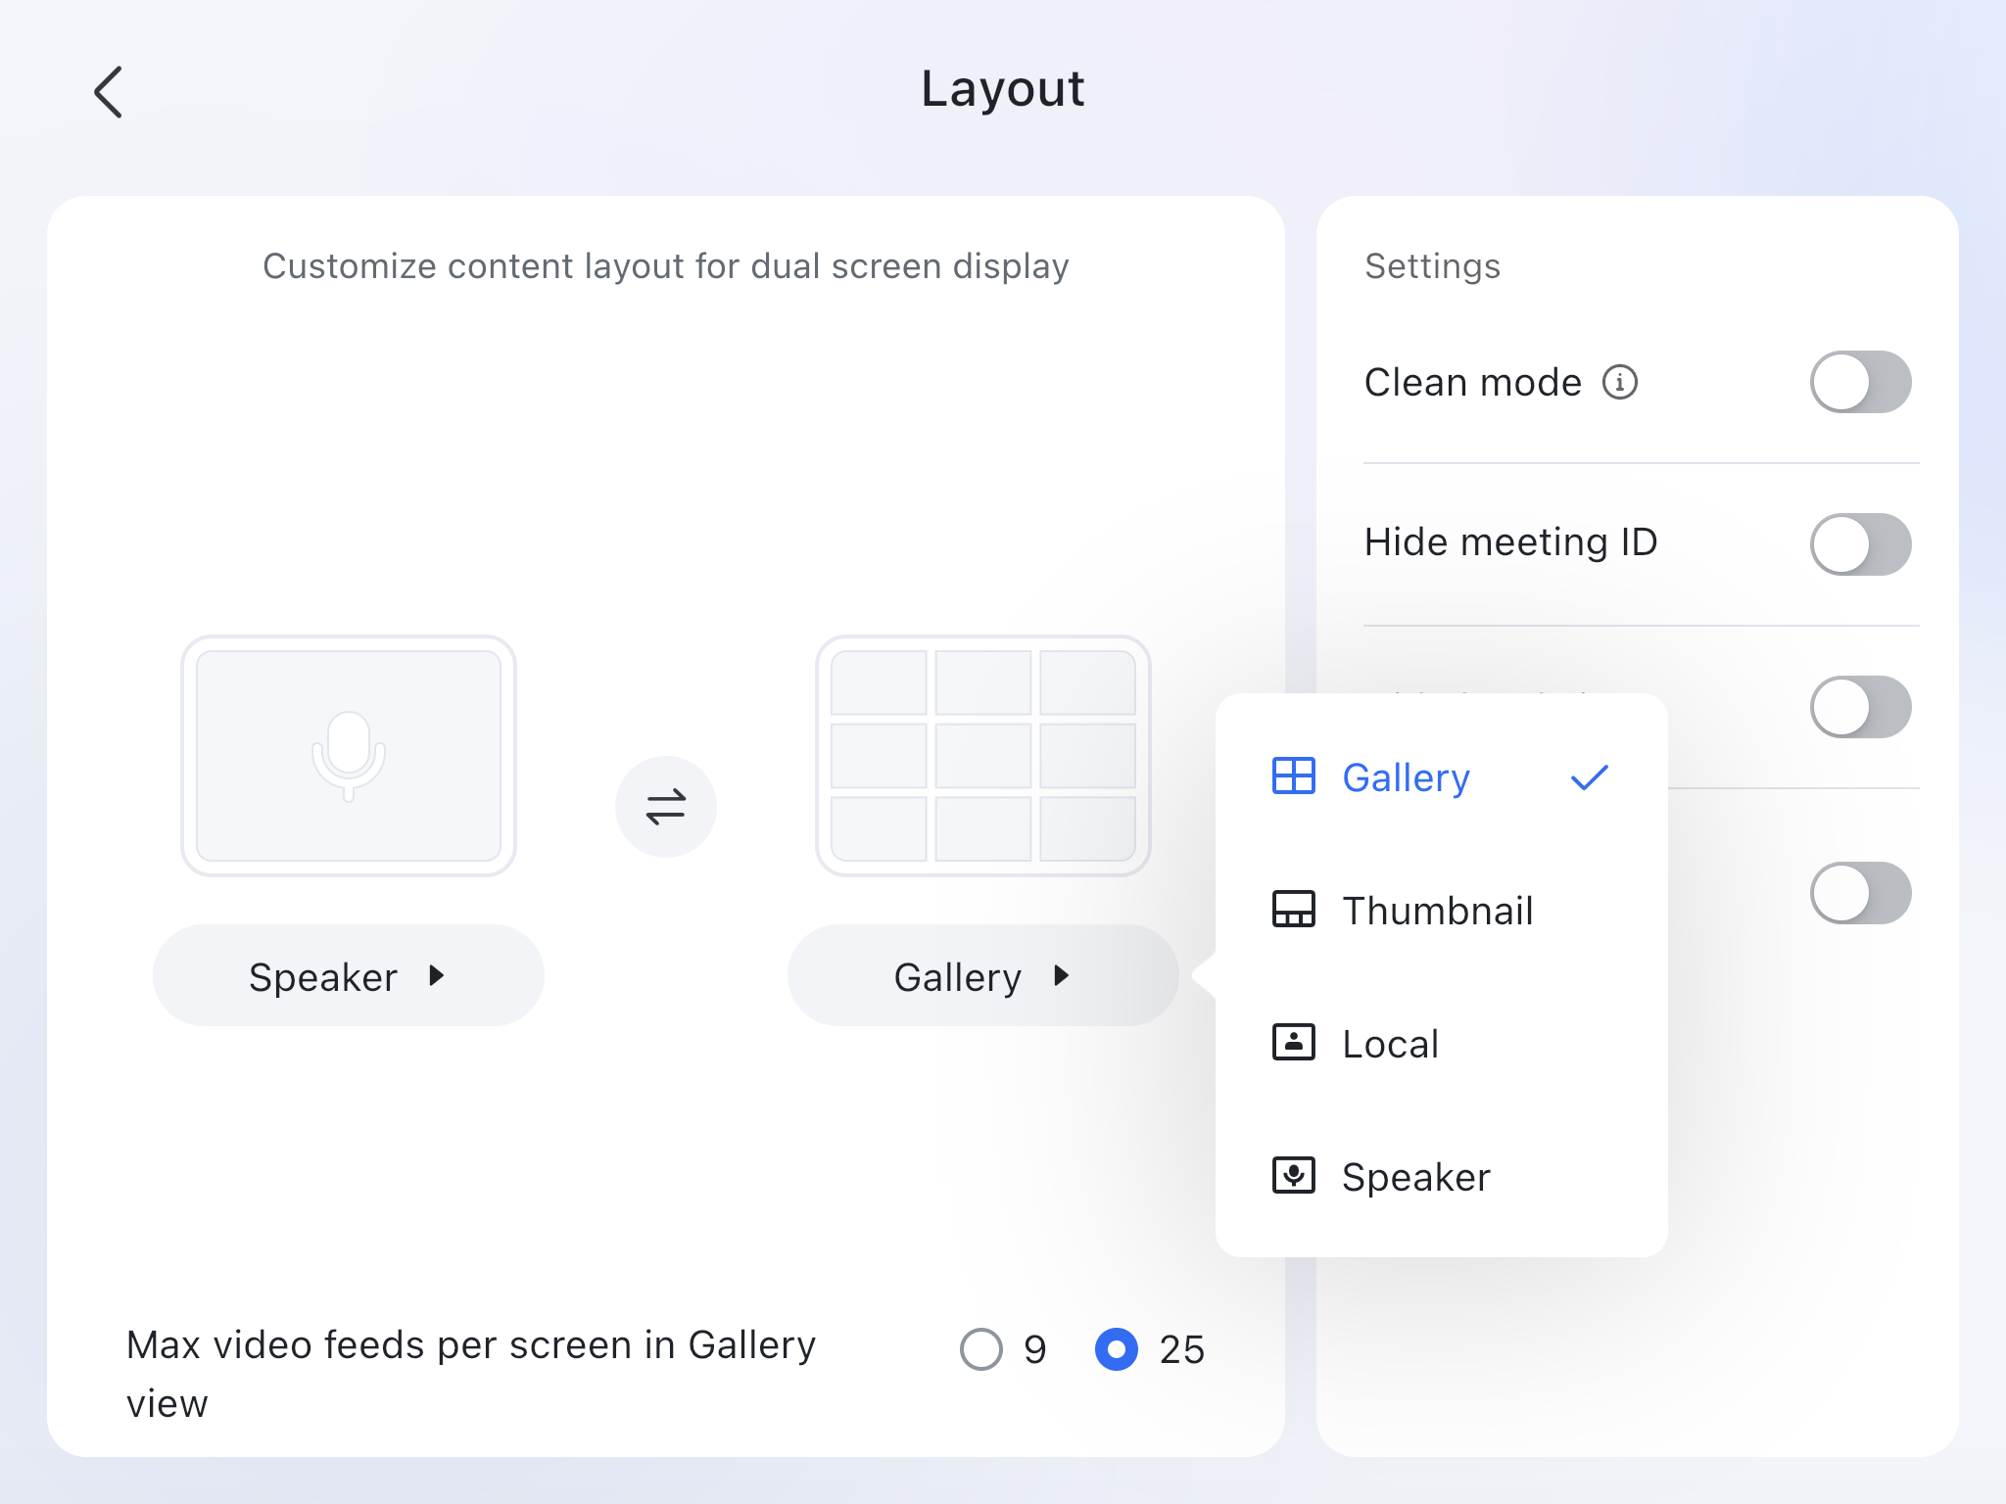
Task: Click the back arrow icon
Action: [108, 91]
